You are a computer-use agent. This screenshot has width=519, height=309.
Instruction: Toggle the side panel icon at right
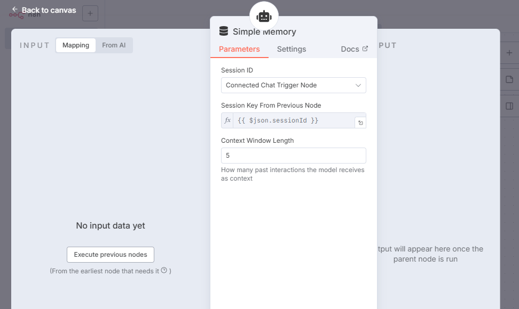coord(509,106)
